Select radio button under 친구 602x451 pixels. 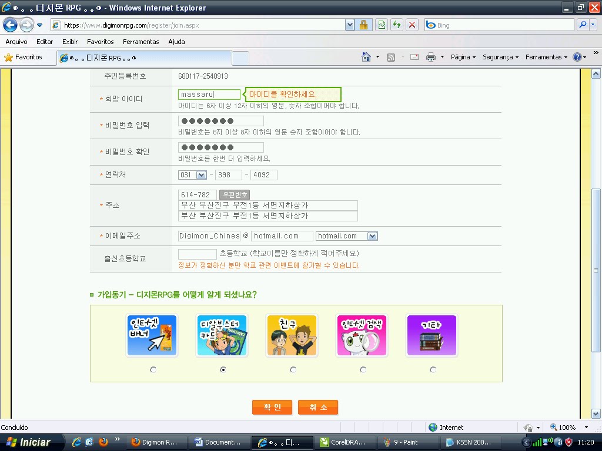pos(293,370)
